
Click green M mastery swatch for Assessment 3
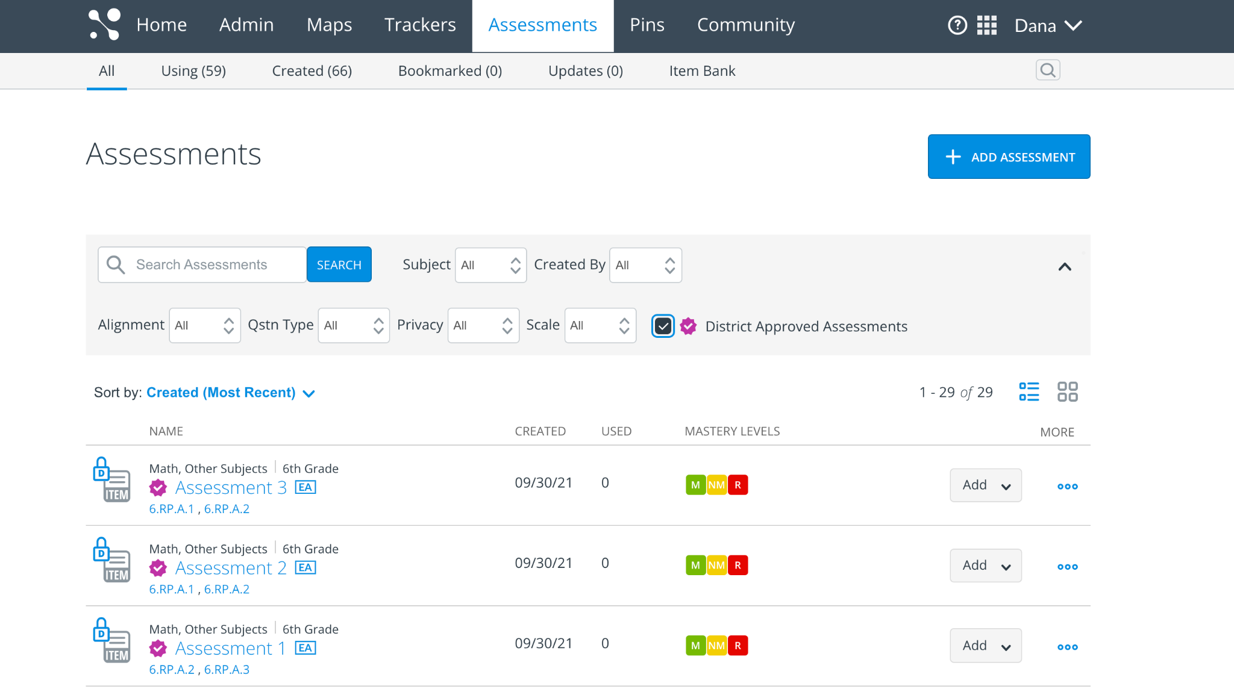pos(695,485)
